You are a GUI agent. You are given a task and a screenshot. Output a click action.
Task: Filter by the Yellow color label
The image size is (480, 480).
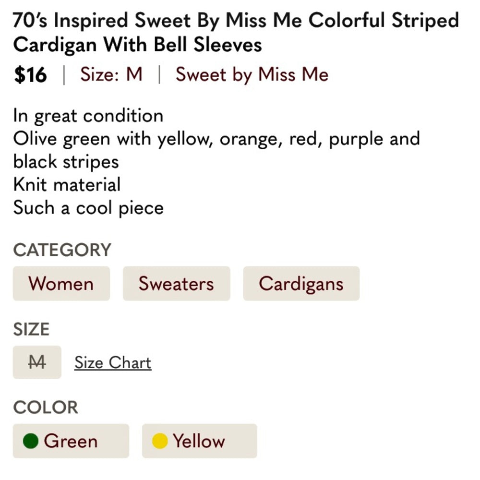coord(200,441)
